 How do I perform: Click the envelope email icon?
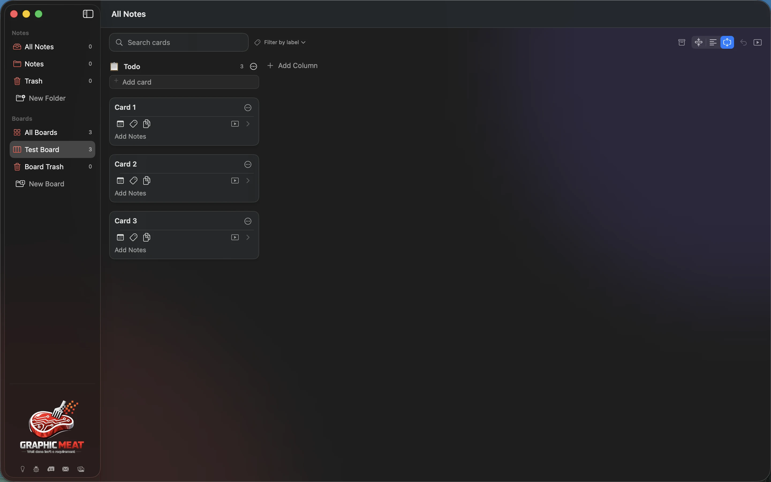coord(65,469)
